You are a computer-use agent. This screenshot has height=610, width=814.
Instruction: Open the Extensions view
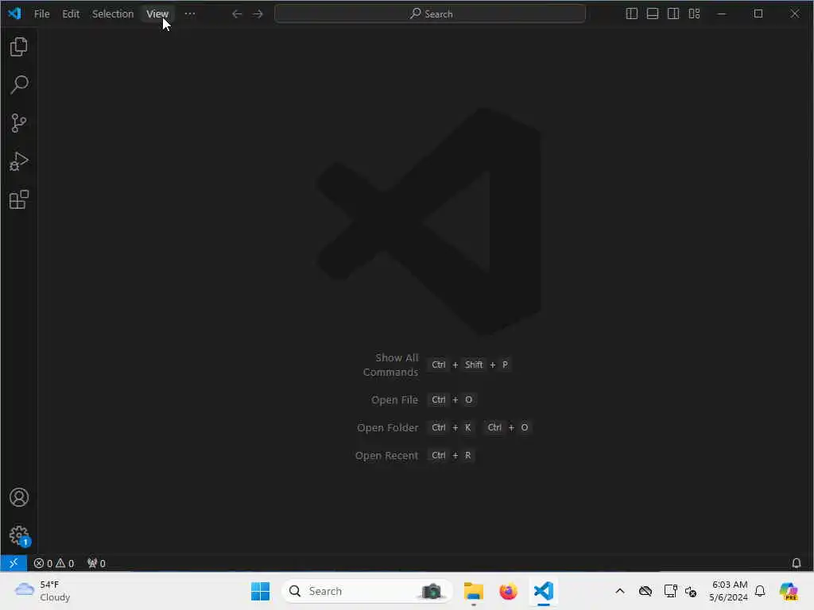(19, 199)
